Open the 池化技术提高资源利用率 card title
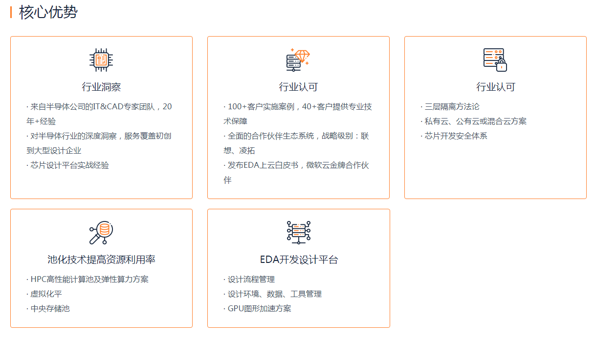595x340 pixels. click(x=101, y=260)
